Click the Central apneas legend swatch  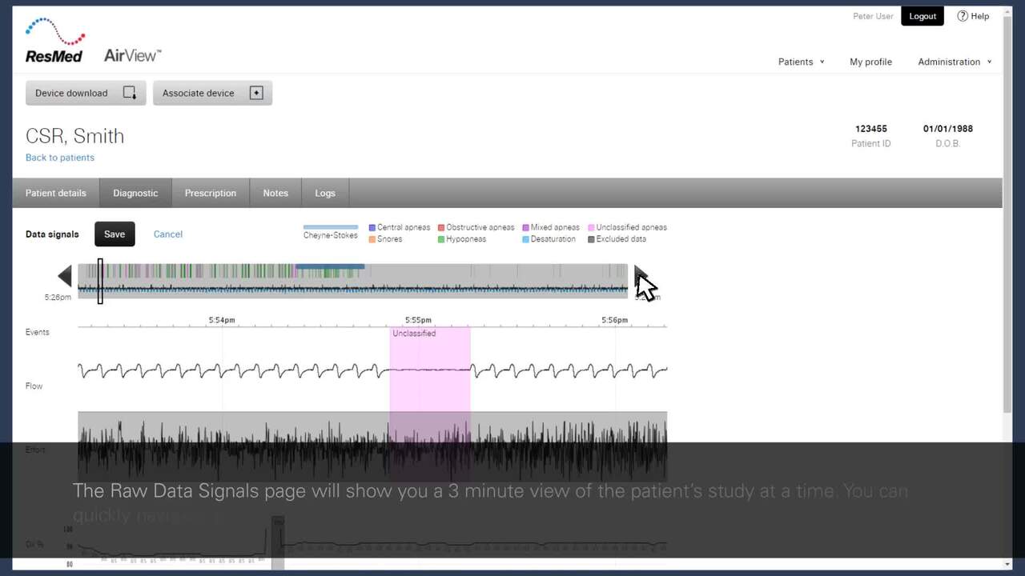(372, 227)
